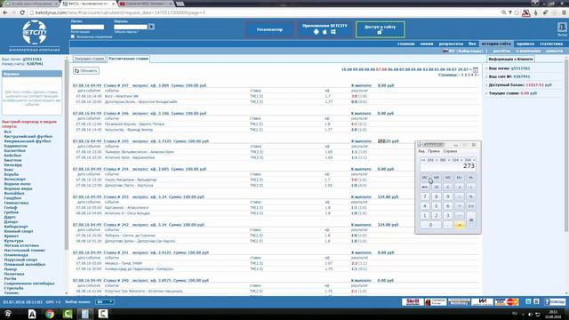Click the backspace key in Calculator
Viewport: 569px width, 320px height.
(x=425, y=187)
